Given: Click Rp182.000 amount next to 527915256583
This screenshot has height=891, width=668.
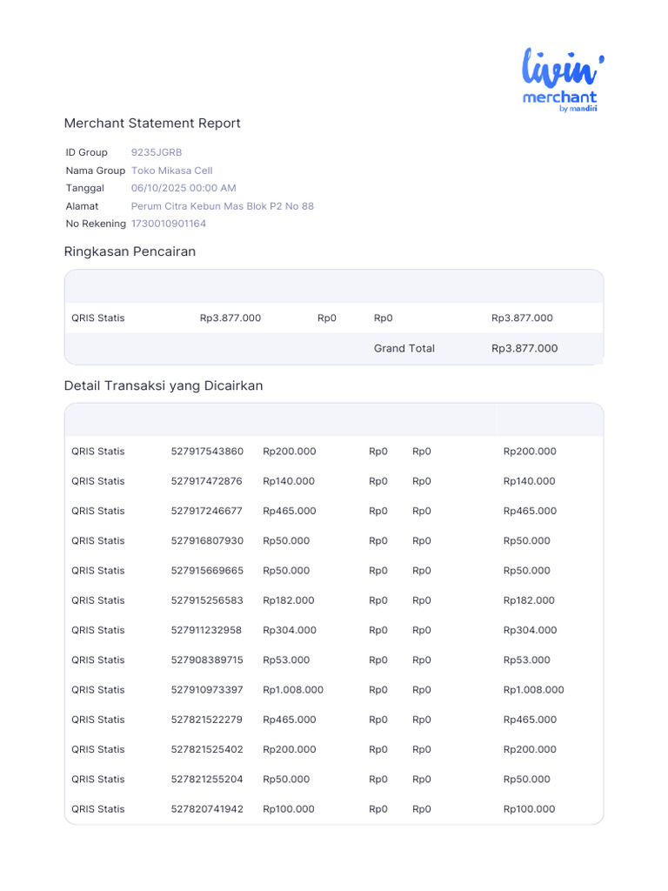Looking at the screenshot, I should click(289, 600).
